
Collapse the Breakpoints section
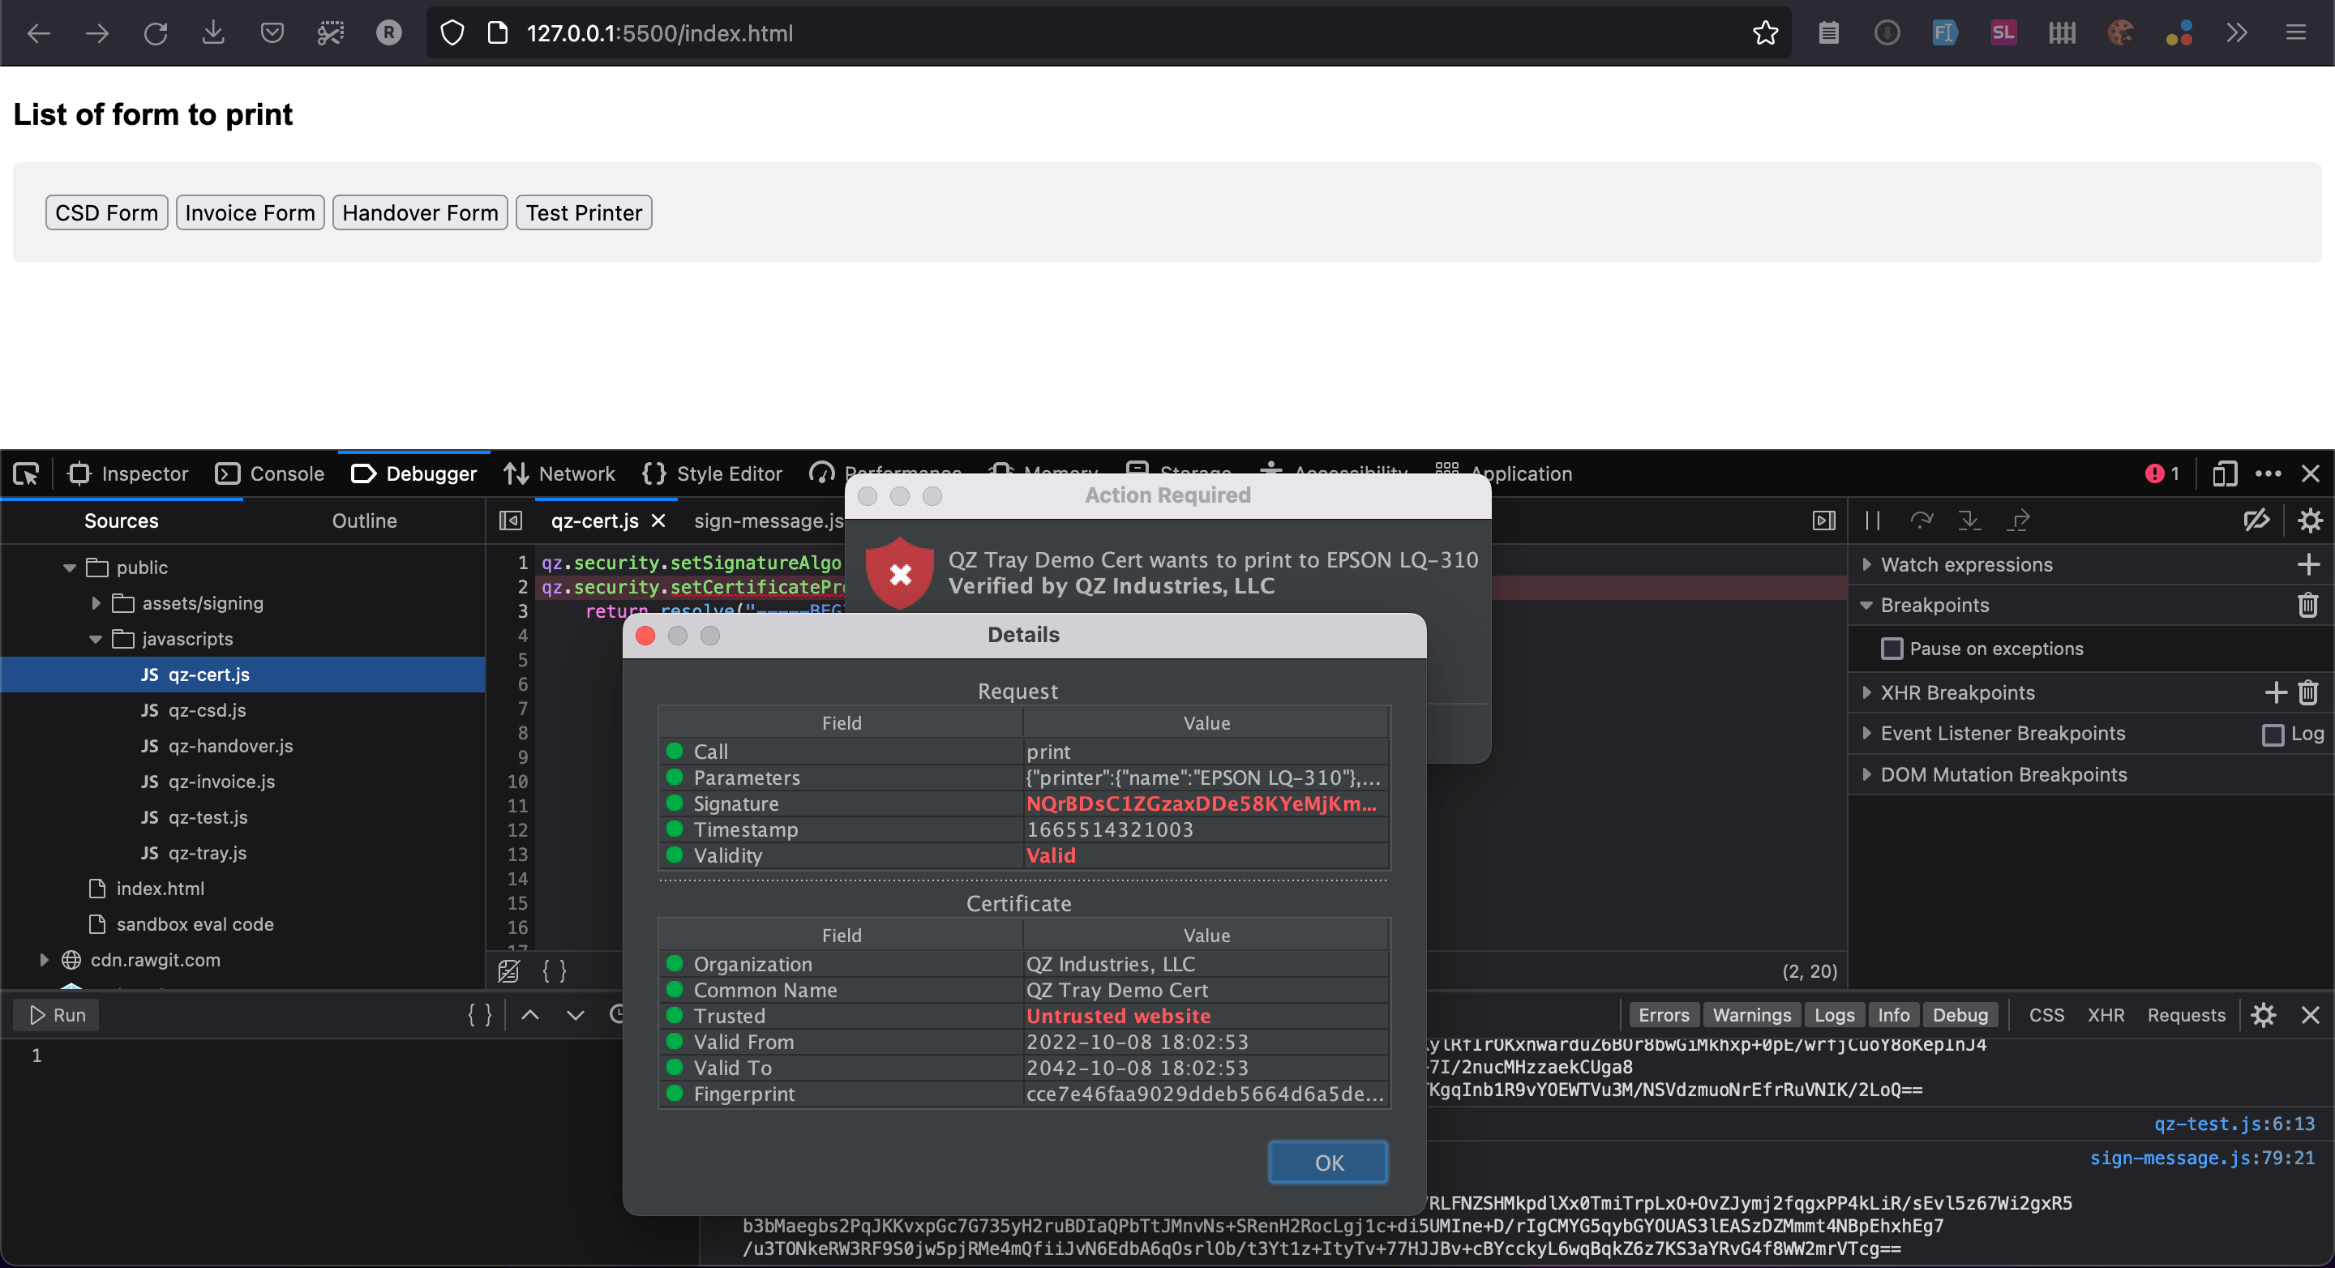click(1869, 606)
